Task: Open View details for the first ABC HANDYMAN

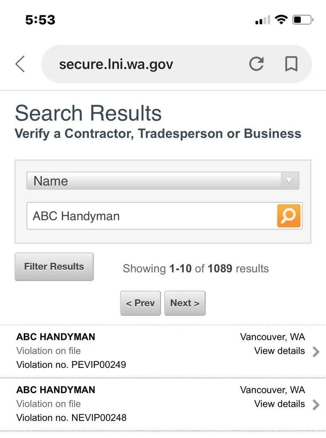Action: point(279,350)
